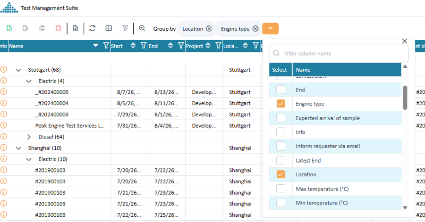Select row _#202400003

click(52, 115)
